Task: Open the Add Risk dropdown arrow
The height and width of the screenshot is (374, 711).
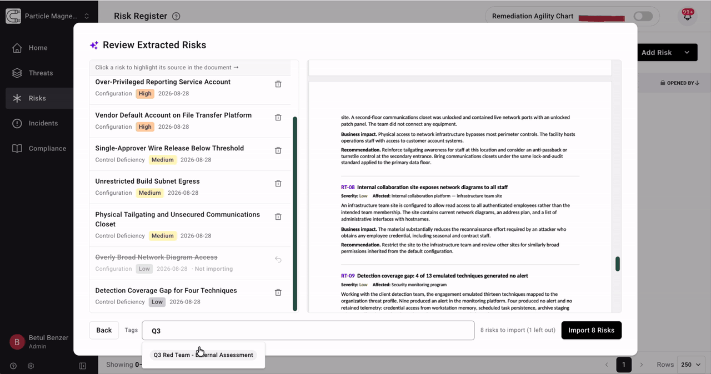Action: (x=687, y=53)
